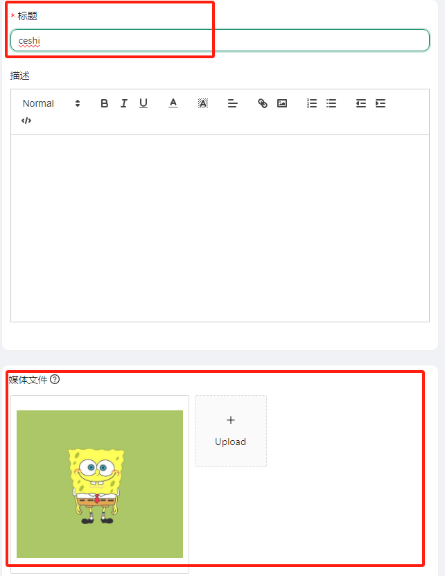Click inside the description editor text area
445x576 pixels.
[x=220, y=228]
